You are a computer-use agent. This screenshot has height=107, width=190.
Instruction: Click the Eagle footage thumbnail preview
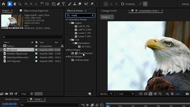point(12,21)
